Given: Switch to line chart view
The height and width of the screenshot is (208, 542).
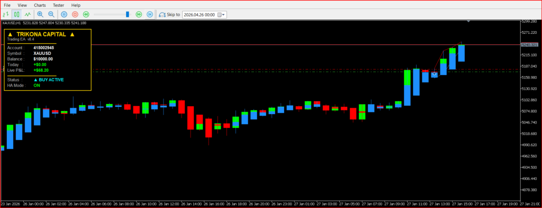Looking at the screenshot, I should tap(28, 14).
